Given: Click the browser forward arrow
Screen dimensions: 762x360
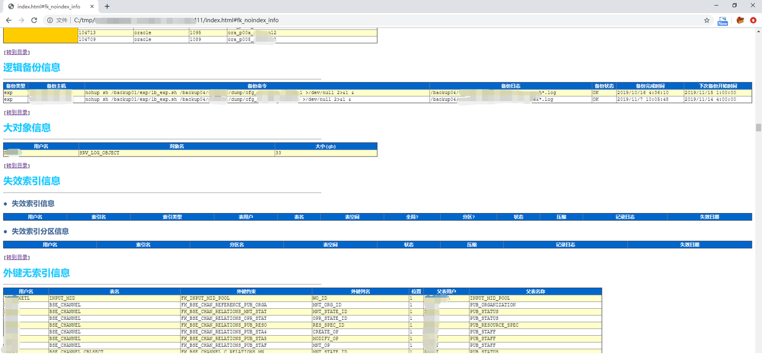Looking at the screenshot, I should point(21,20).
